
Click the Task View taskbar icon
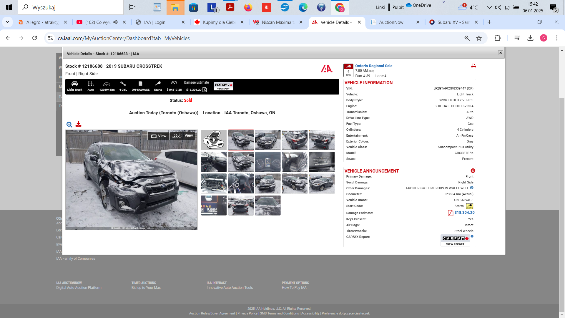coord(132,7)
